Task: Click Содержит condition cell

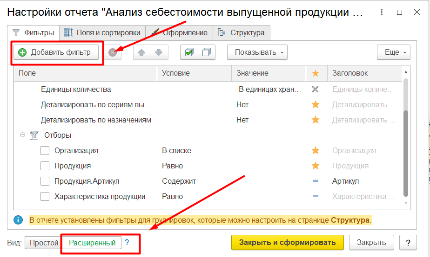Action: pos(179,181)
